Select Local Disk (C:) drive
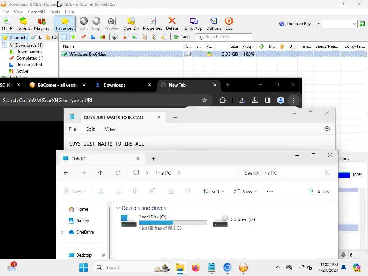This screenshot has width=368, height=276. click(164, 222)
